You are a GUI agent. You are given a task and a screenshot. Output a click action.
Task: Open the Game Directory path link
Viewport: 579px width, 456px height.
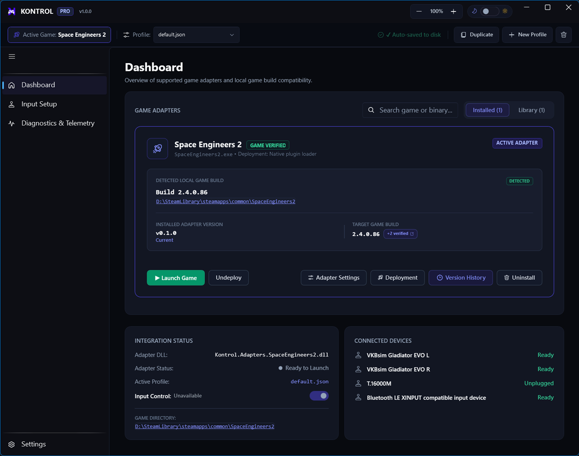point(204,426)
